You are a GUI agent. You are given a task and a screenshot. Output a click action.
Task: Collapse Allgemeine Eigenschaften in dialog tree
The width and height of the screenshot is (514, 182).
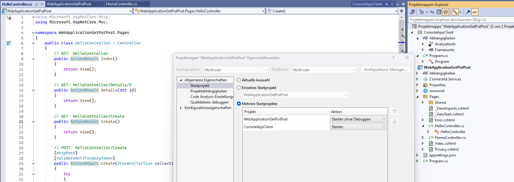pos(181,80)
